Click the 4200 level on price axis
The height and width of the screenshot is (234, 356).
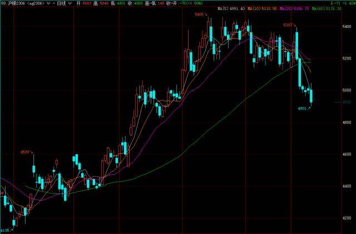(x=346, y=218)
